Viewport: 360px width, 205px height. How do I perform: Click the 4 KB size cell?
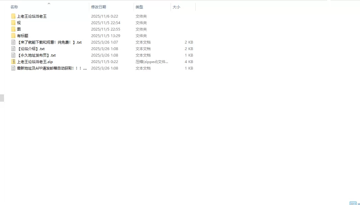[x=189, y=62]
